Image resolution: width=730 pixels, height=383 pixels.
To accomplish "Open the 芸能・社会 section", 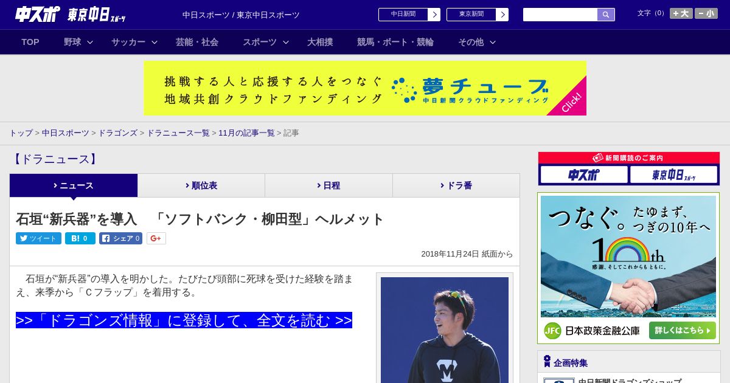I will pos(197,42).
